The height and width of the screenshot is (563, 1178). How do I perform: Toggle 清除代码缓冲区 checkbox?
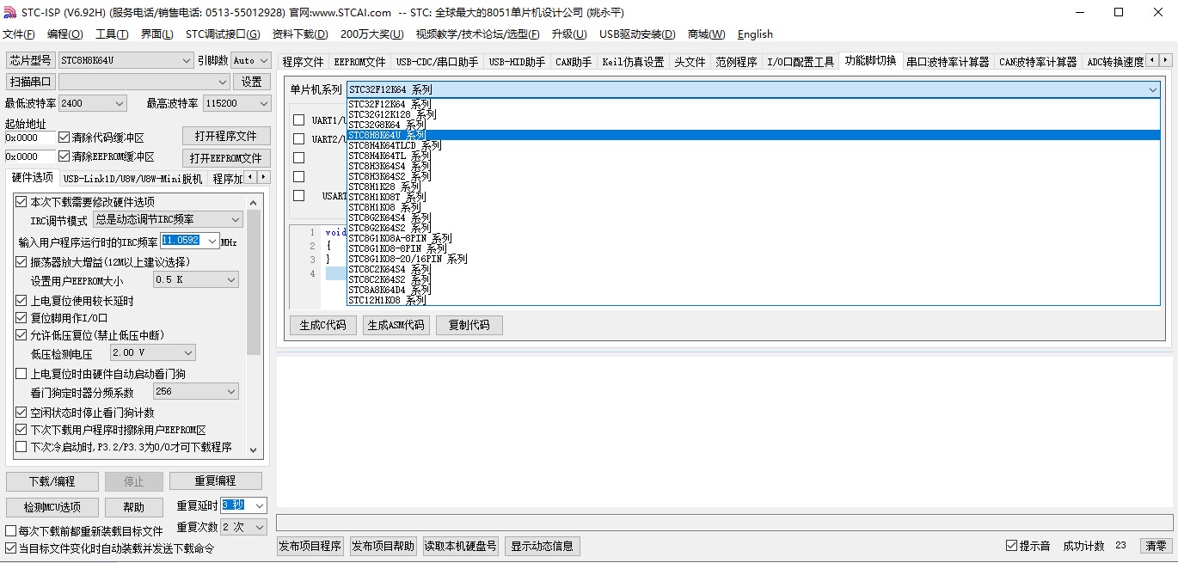(64, 138)
